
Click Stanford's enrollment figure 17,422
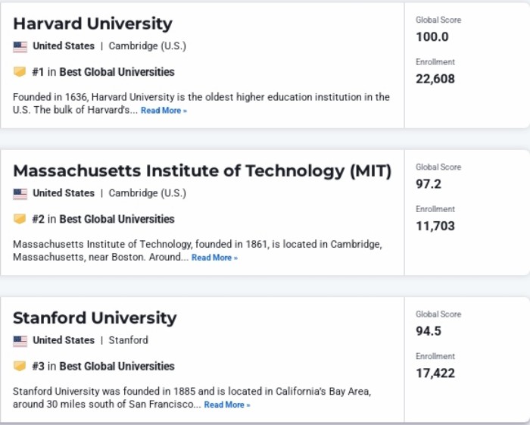[x=435, y=372]
